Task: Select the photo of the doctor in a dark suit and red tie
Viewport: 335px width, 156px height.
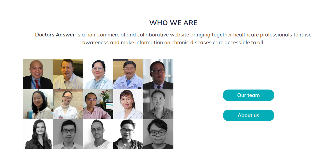Action: 38,74
